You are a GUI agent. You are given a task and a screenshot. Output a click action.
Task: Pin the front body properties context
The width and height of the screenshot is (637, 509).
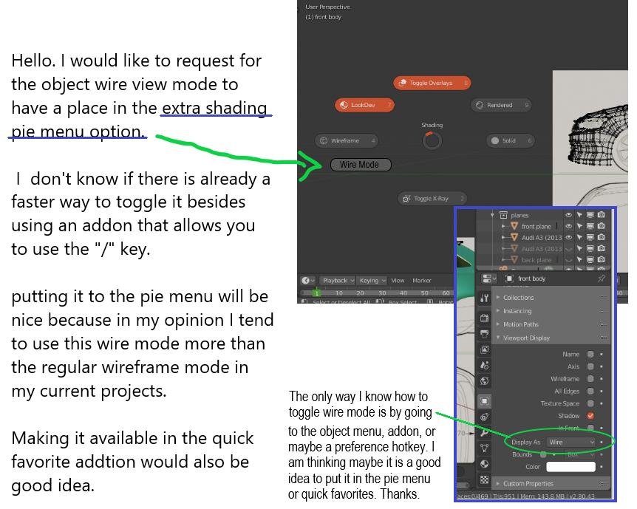pos(602,279)
